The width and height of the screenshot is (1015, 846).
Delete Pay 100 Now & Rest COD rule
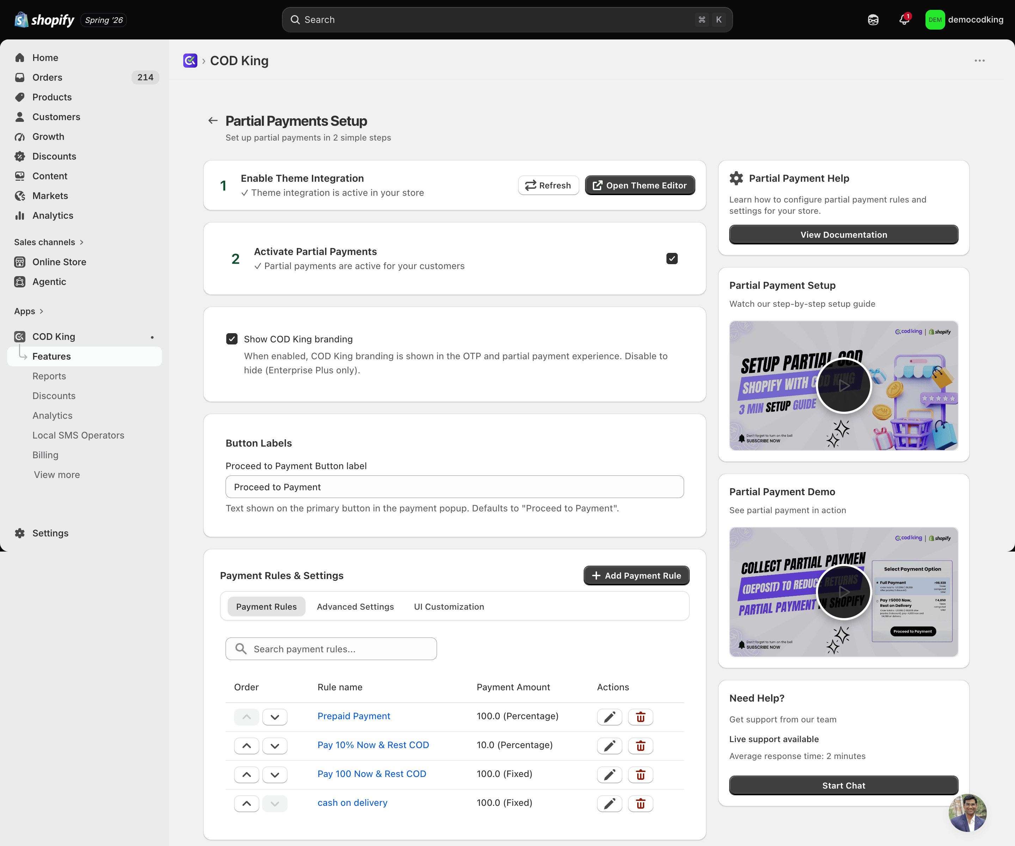click(640, 776)
